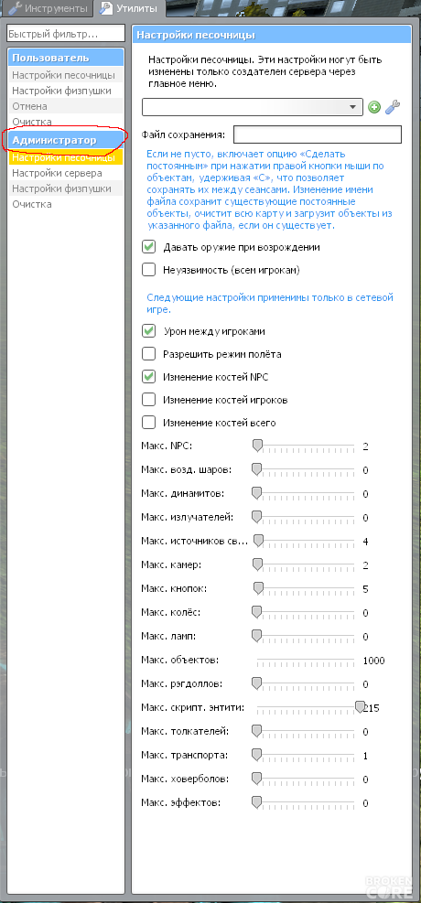The height and width of the screenshot is (903, 421).
Task: Switch to the Инструменты tab
Action: (x=48, y=8)
